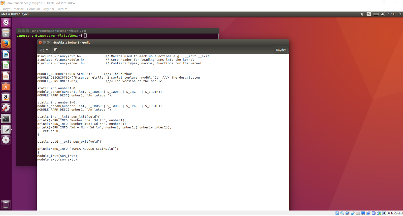Viewport: 403px width, 216px height.
Task: Click the 'return 0;' line
Action: click(51, 131)
